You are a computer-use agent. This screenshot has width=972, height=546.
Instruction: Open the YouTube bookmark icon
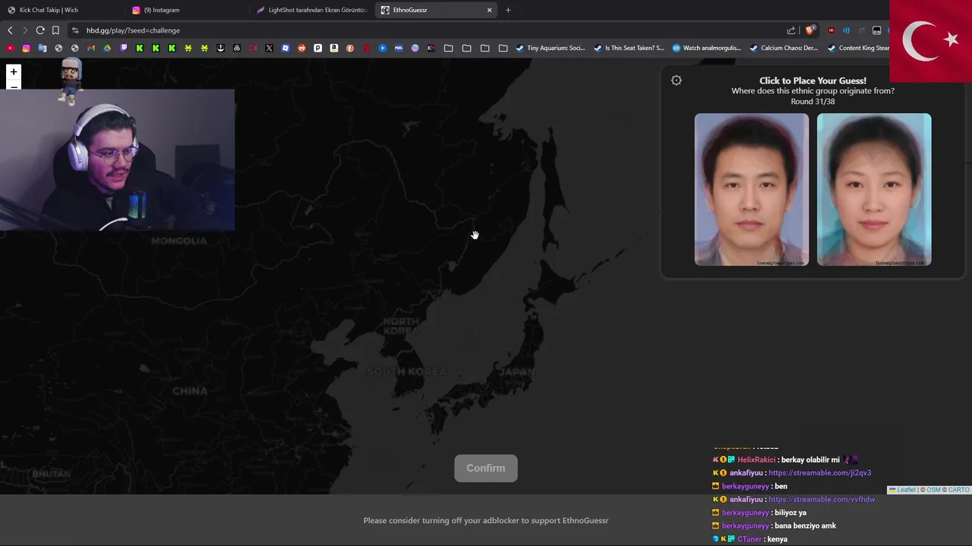coord(10,48)
